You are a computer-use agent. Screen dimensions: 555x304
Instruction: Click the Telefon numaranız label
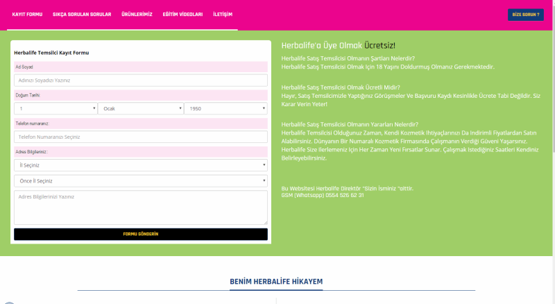pyautogui.click(x=32, y=124)
